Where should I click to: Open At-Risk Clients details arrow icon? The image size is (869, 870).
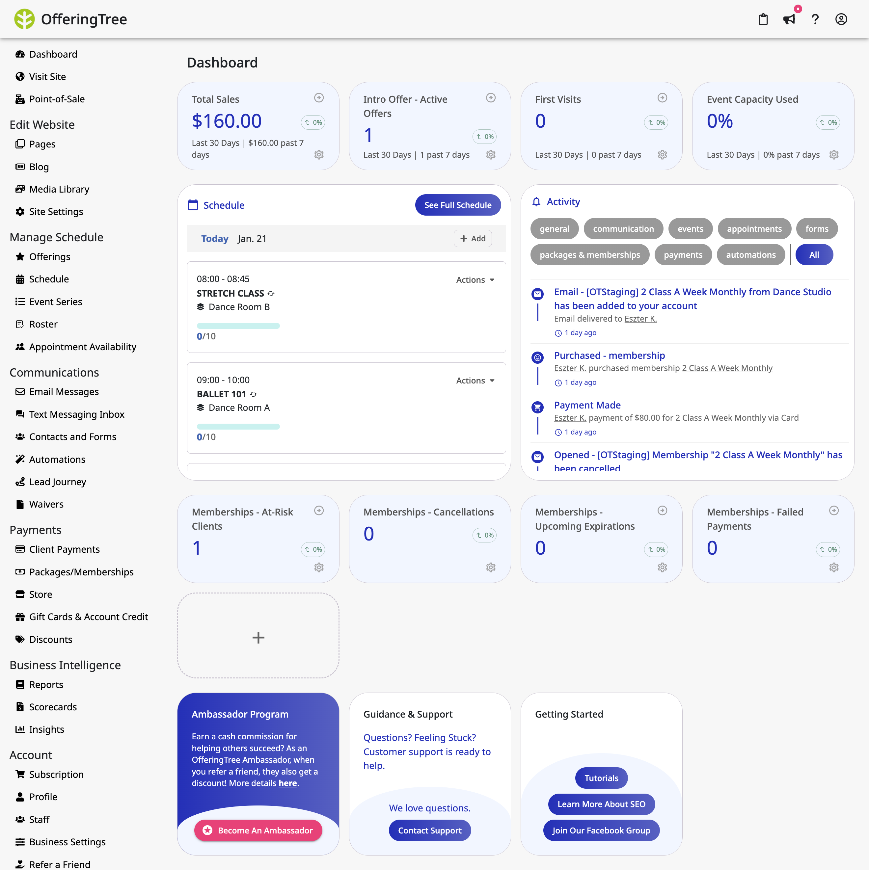[x=319, y=510]
